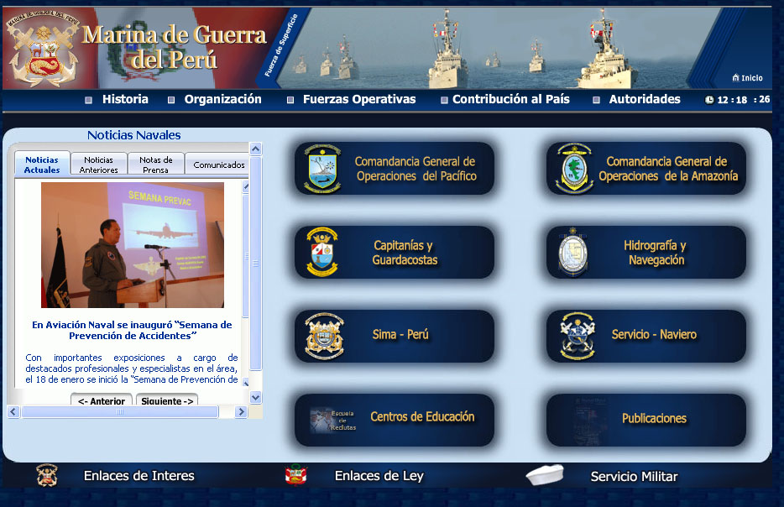
Task: Click the 12:18:26 clock display
Action: click(x=744, y=100)
